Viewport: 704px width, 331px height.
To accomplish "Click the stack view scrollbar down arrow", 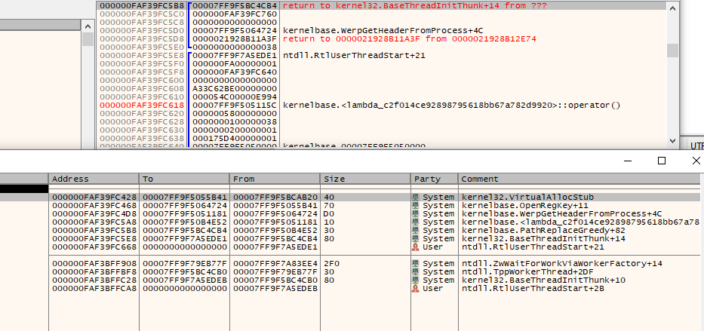I will click(x=672, y=140).
